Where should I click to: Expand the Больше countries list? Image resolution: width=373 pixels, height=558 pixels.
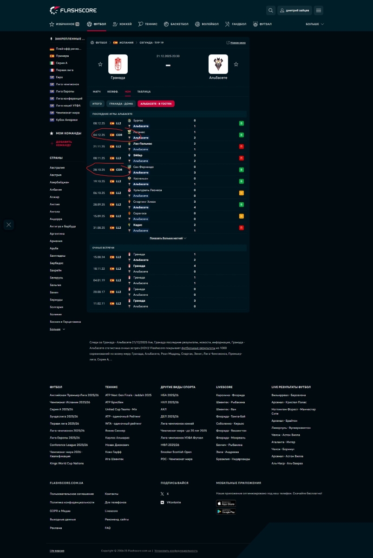pyautogui.click(x=57, y=329)
